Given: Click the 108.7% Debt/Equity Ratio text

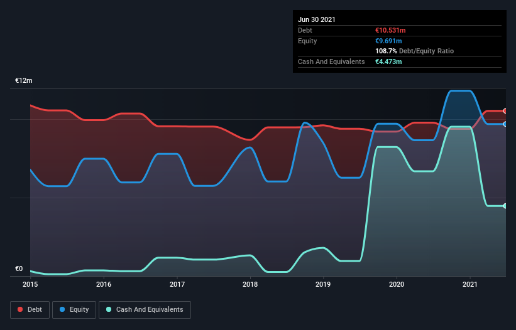Looking at the screenshot, I should [415, 51].
